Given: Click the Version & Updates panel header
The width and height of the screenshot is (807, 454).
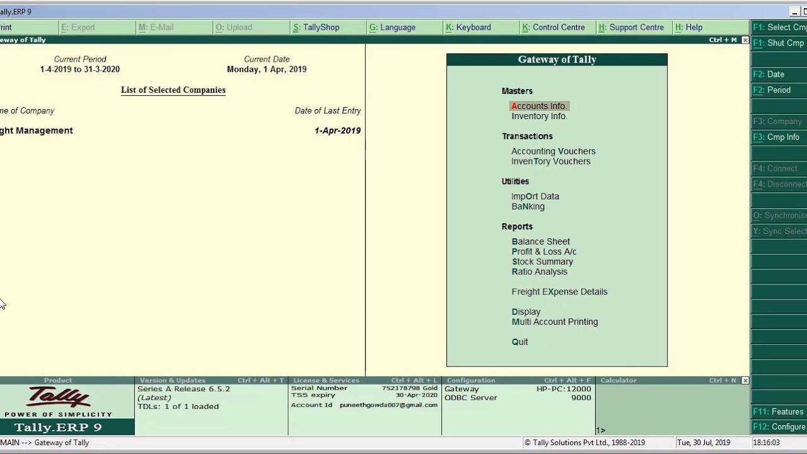Looking at the screenshot, I should [211, 380].
